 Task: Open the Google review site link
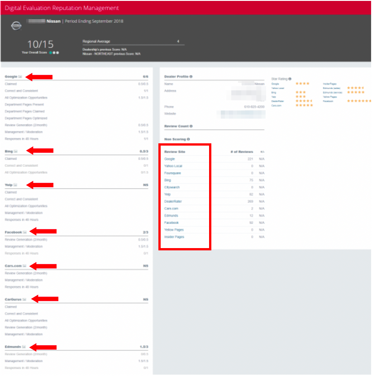pos(169,159)
